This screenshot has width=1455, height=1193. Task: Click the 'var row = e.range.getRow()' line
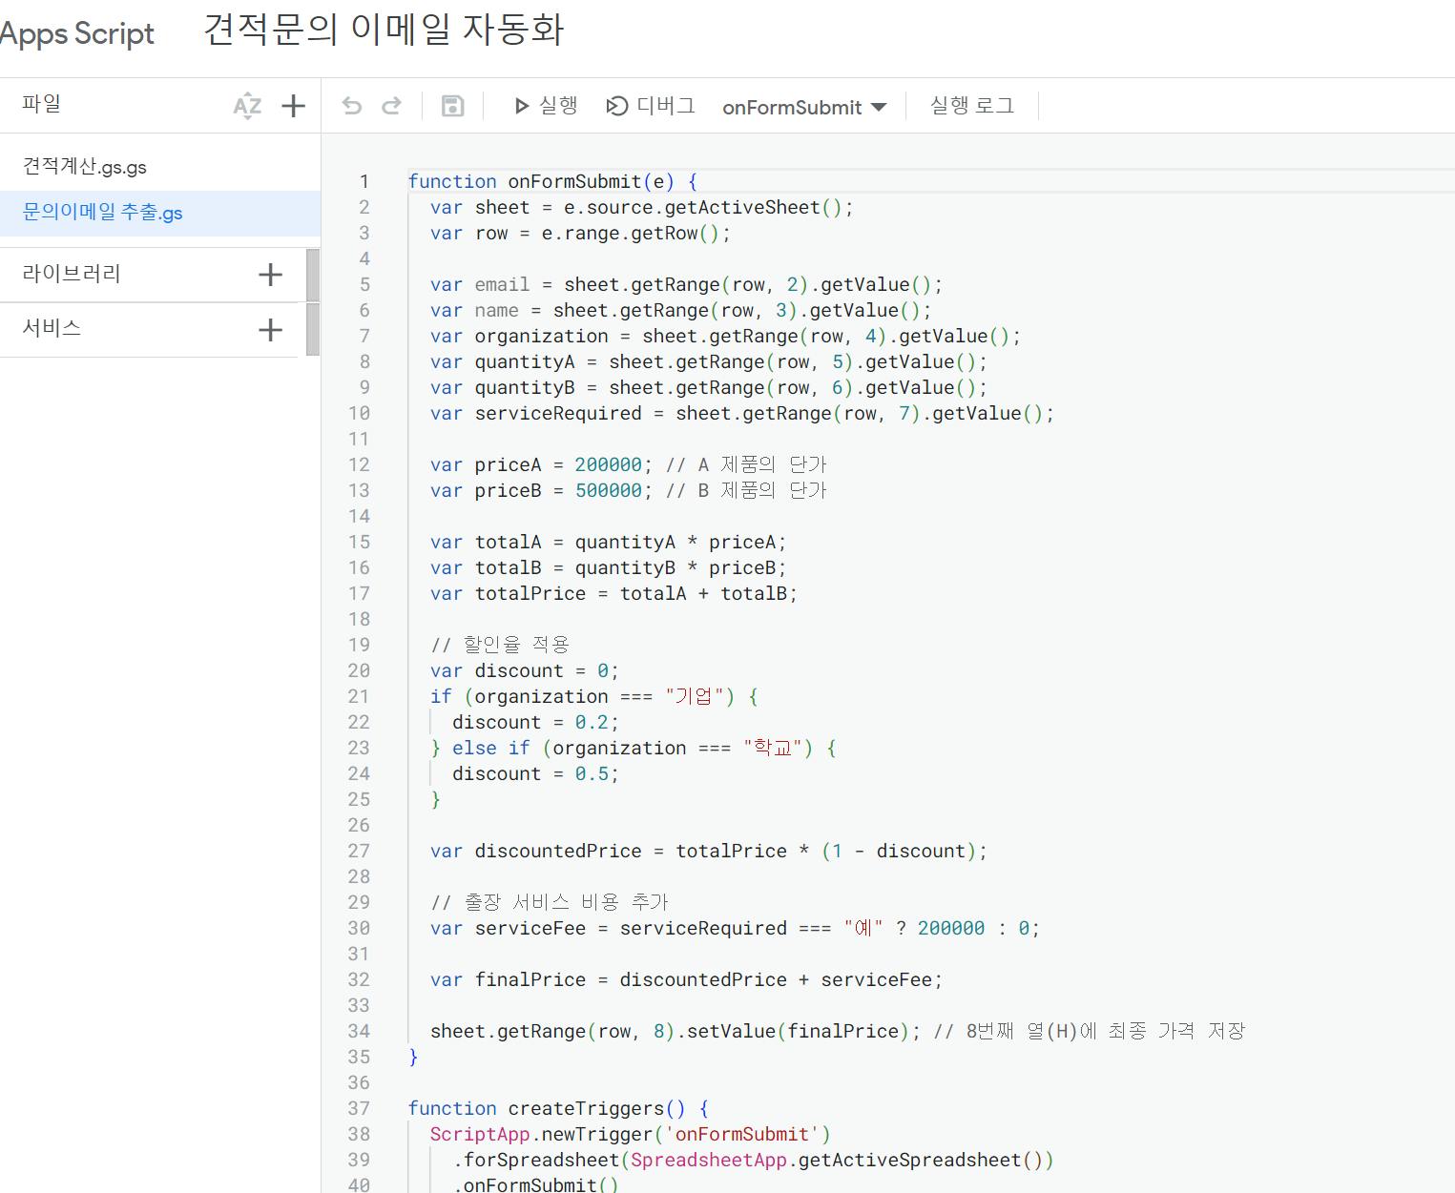coord(580,233)
